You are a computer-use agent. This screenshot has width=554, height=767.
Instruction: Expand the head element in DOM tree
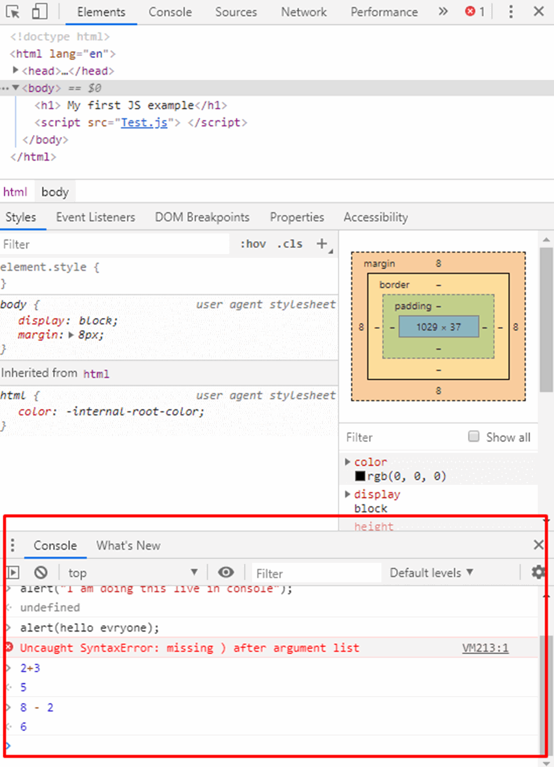[15, 70]
